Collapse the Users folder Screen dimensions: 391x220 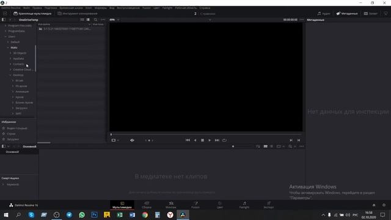[x=5, y=37]
